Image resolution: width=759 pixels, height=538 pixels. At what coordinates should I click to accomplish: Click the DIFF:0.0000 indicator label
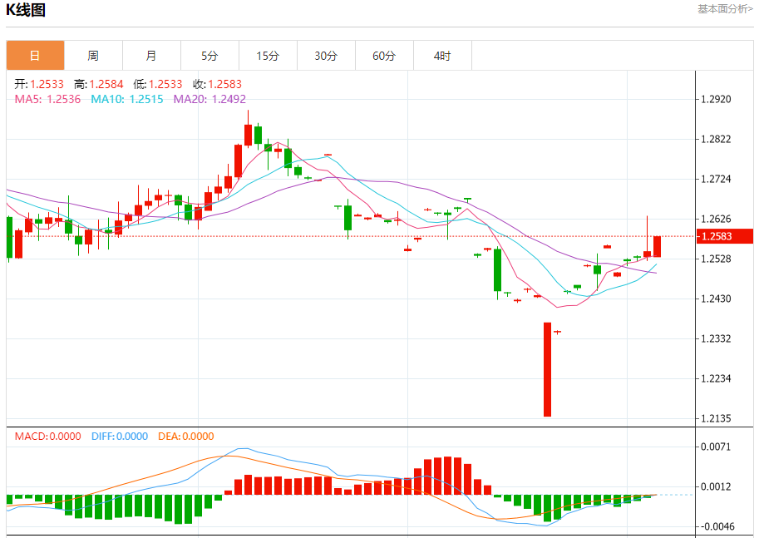point(120,437)
